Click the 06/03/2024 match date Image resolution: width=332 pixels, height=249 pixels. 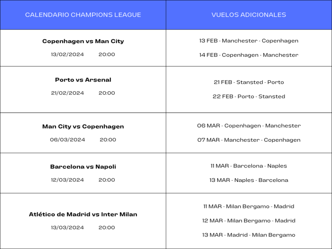(x=68, y=139)
